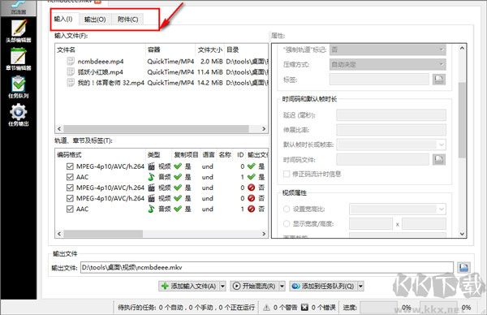Open the "强制轨道"标记 dropdown
This screenshot has width=487, height=315.
388,50
